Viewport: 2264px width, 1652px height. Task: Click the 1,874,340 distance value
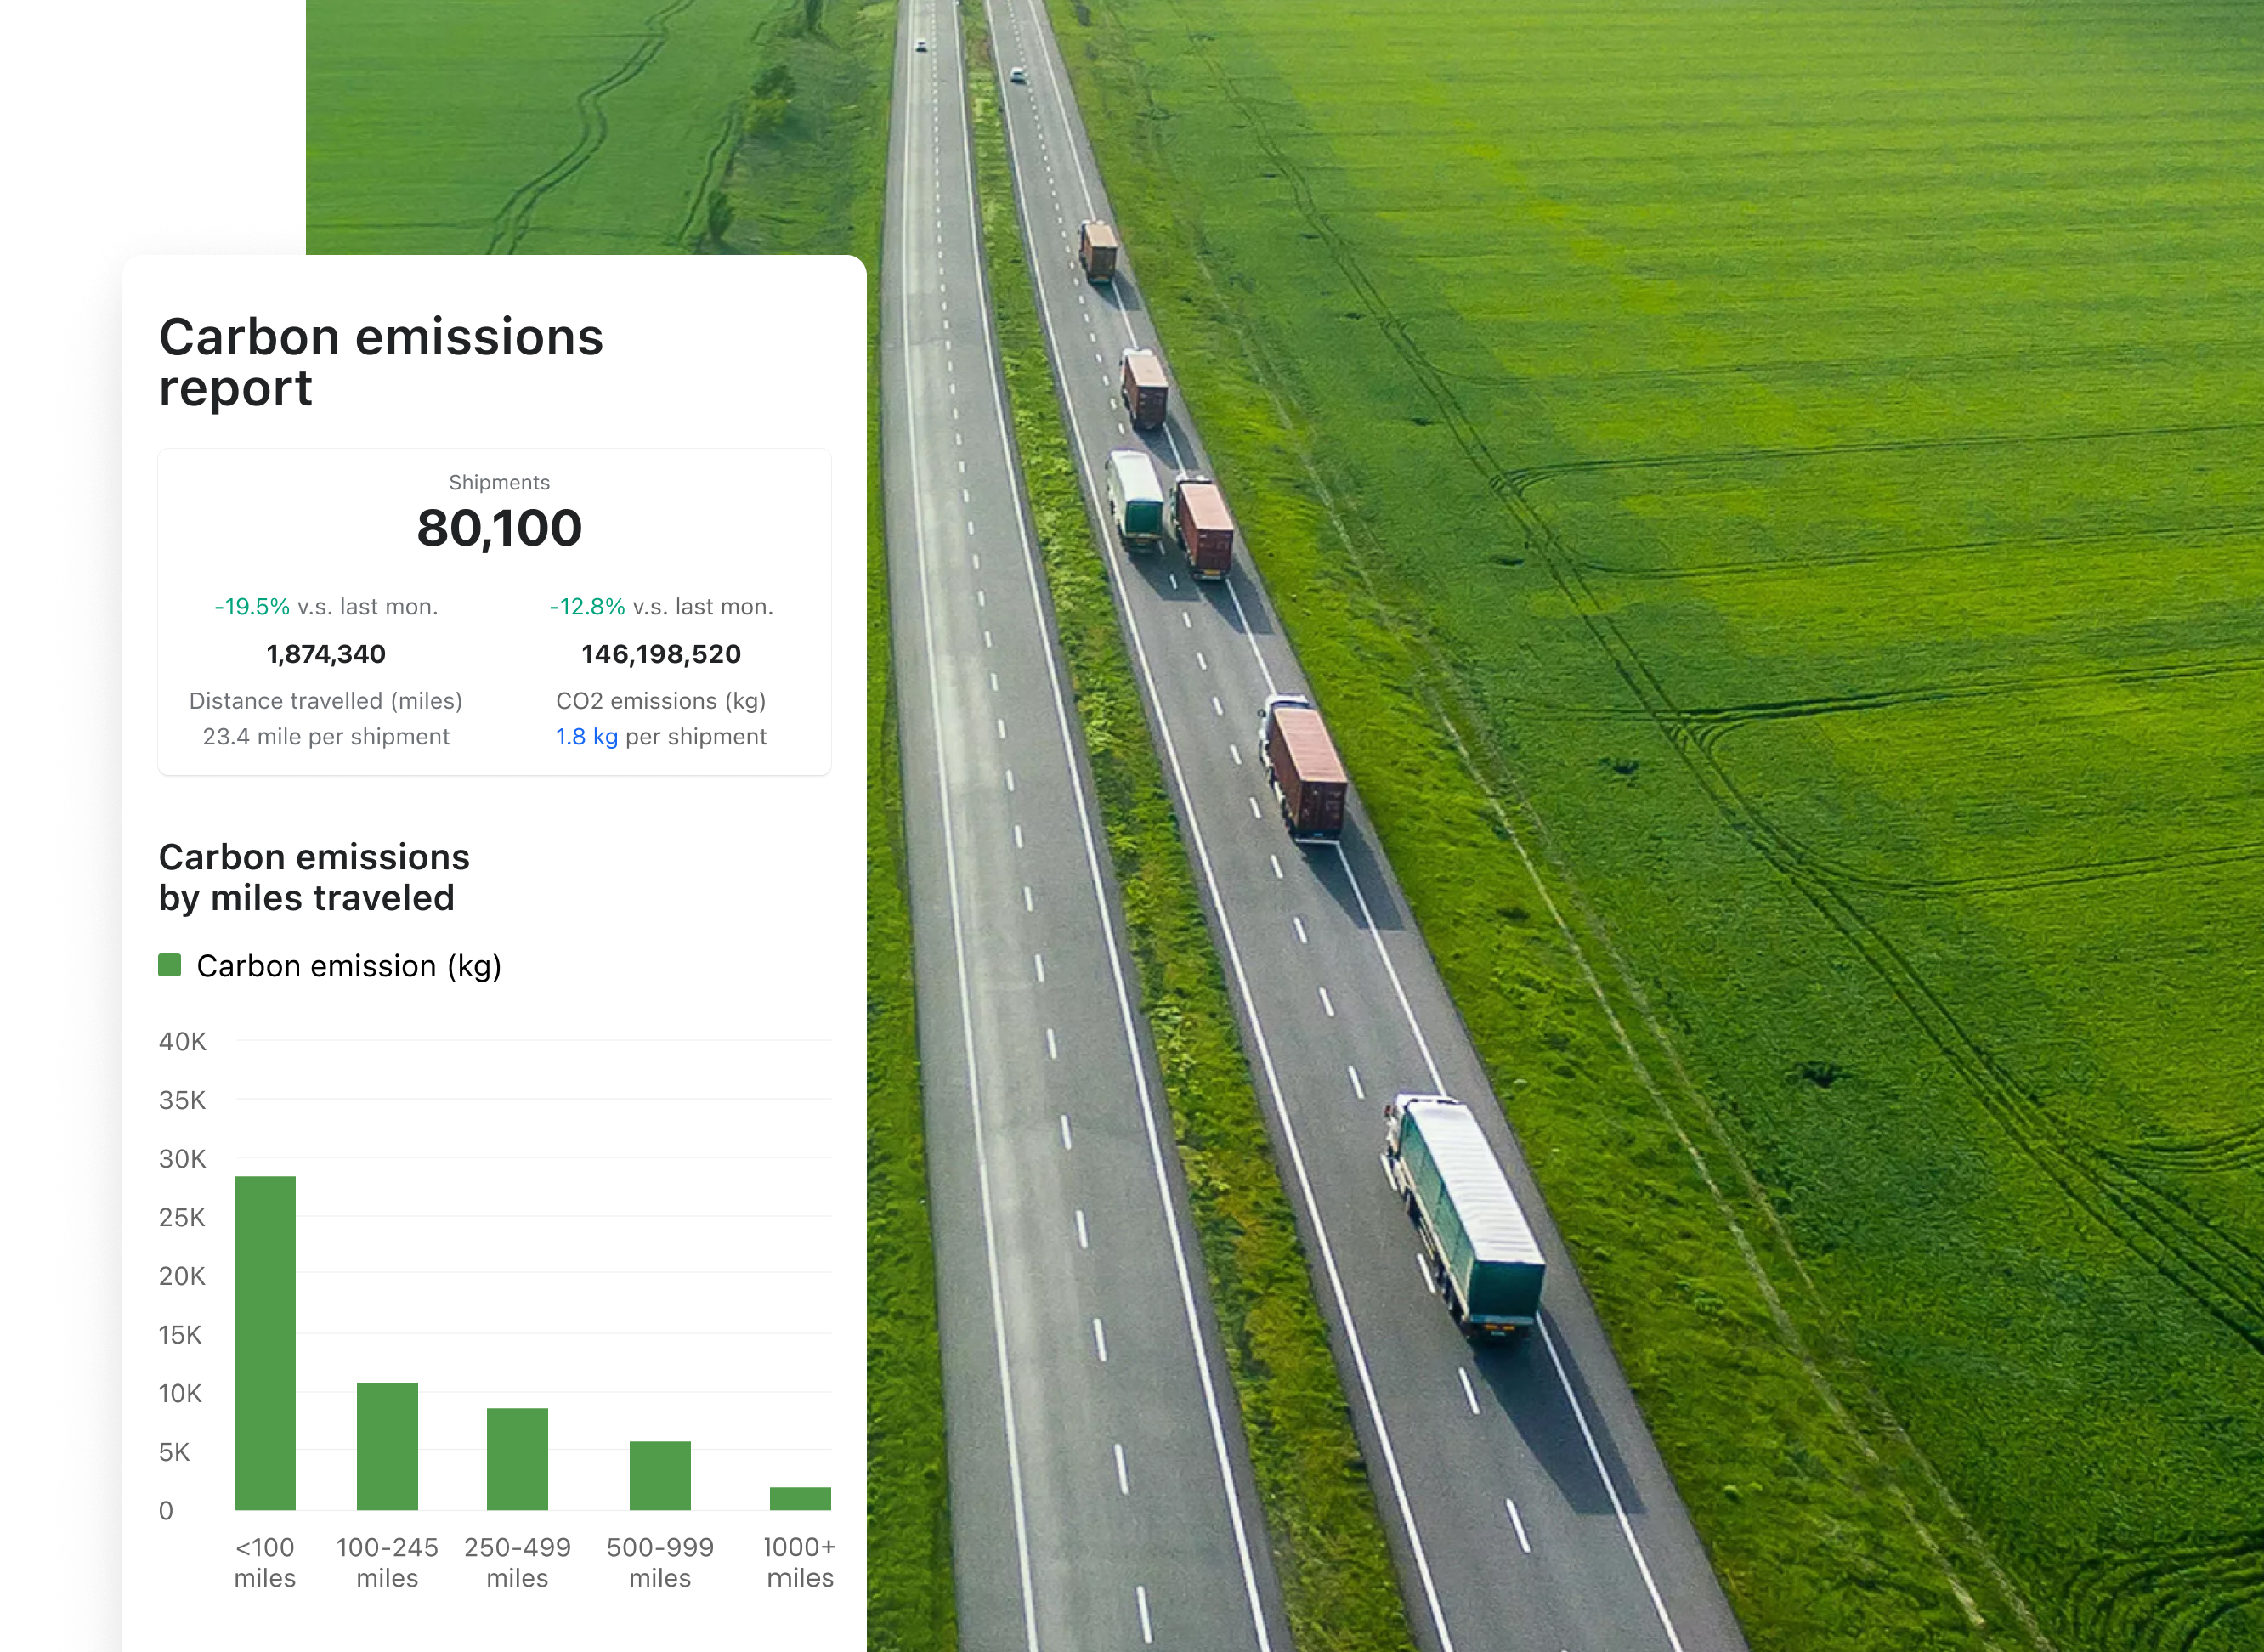326,654
